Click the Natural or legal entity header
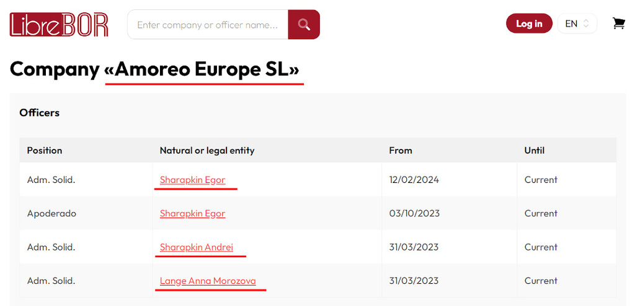The height and width of the screenshot is (306, 635). (207, 150)
